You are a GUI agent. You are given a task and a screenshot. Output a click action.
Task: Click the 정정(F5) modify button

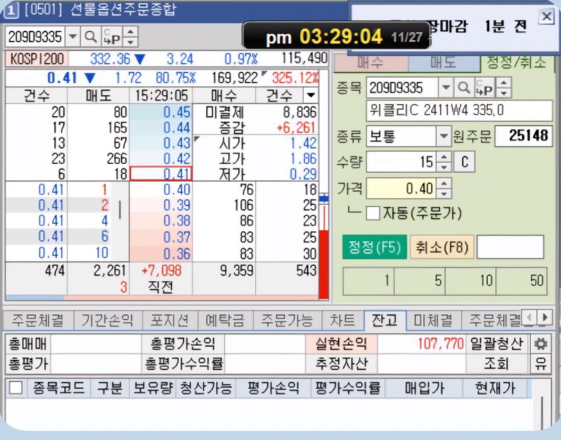[x=374, y=247]
